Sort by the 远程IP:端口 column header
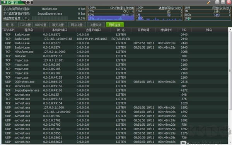 [93, 30]
